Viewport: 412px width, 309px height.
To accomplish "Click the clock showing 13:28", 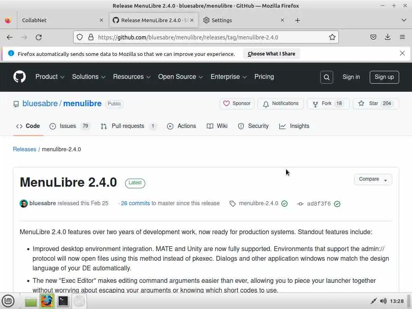I will coord(396,301).
